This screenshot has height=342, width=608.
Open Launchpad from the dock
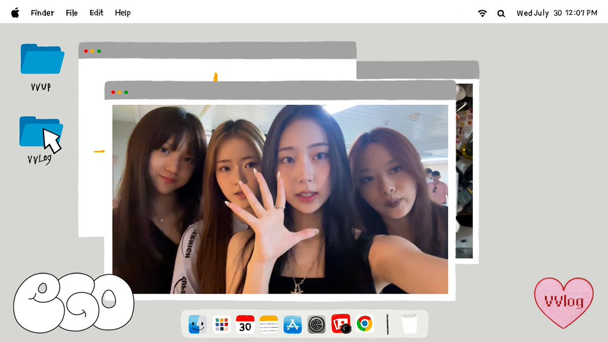point(221,324)
